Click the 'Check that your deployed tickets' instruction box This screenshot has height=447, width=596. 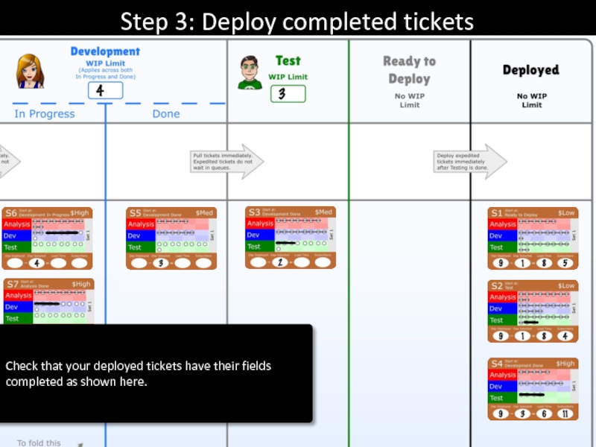coord(156,373)
